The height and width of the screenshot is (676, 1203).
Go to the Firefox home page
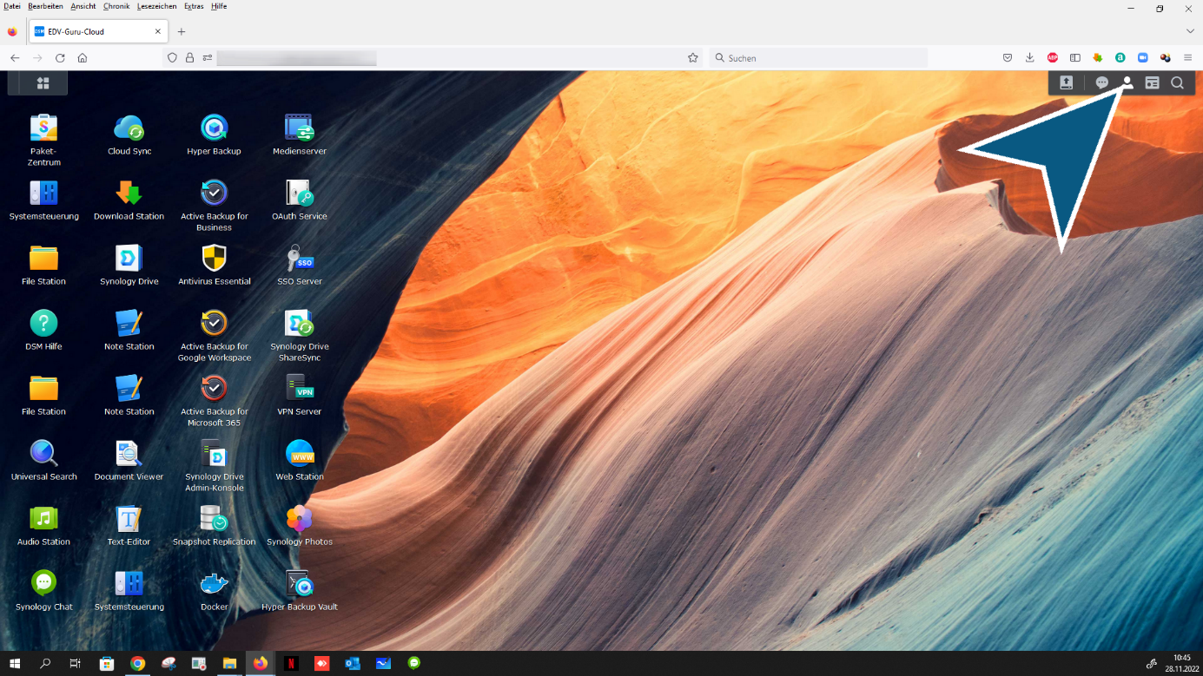[x=83, y=58]
